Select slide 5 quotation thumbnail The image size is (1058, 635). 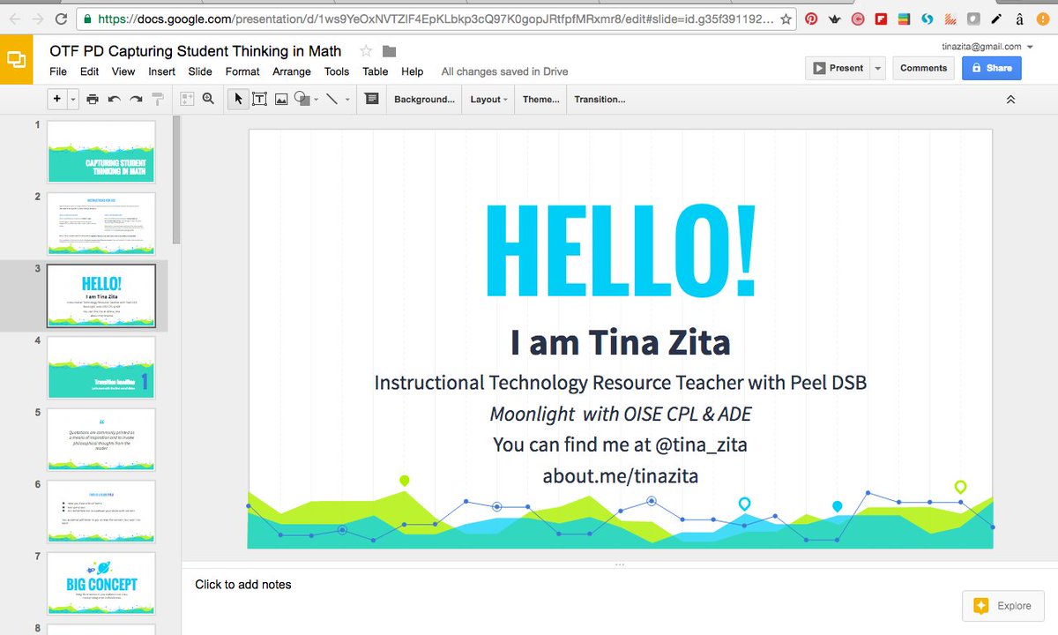[x=101, y=440]
